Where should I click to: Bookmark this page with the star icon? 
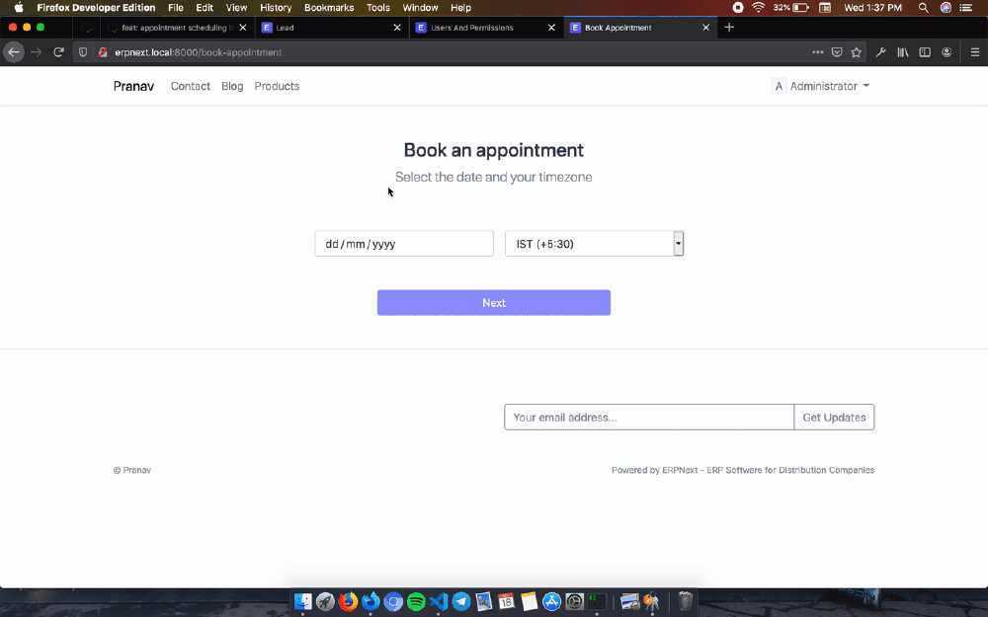tap(856, 52)
